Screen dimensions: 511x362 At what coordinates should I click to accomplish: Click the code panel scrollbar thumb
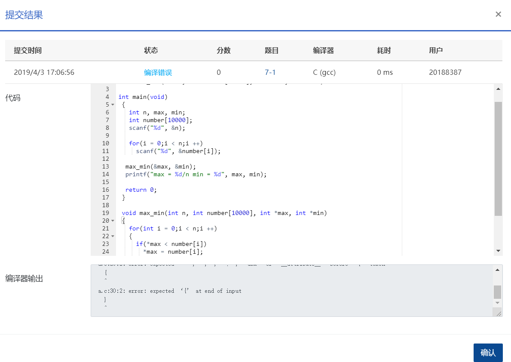(x=498, y=159)
